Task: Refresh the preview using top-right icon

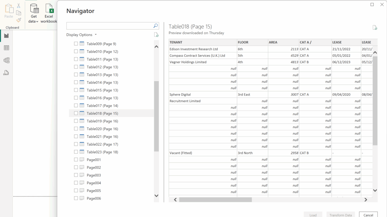Action: pos(375,28)
